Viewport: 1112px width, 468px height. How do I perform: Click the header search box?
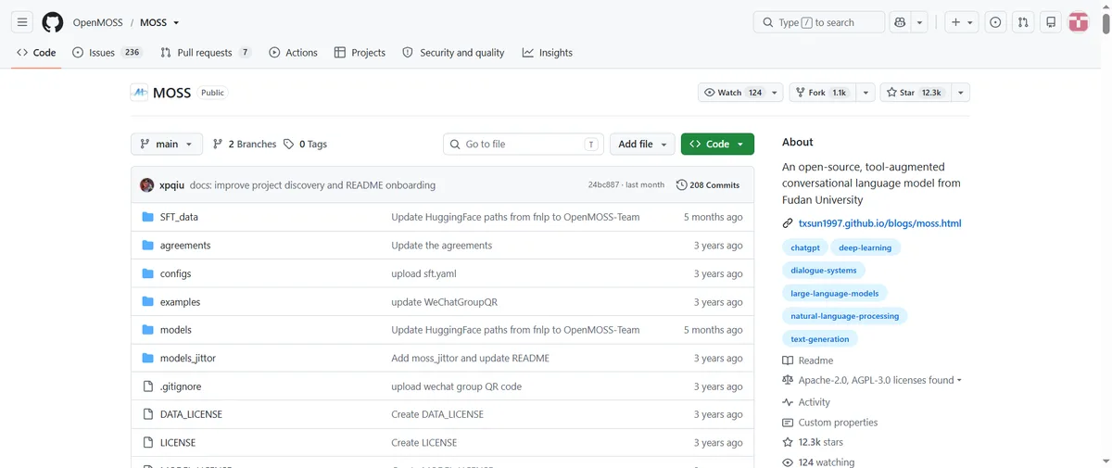(819, 22)
